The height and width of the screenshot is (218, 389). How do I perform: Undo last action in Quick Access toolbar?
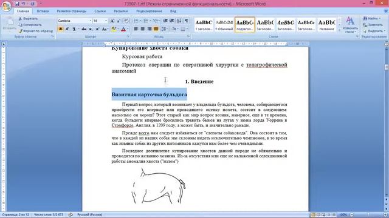pyautogui.click(x=24, y=4)
